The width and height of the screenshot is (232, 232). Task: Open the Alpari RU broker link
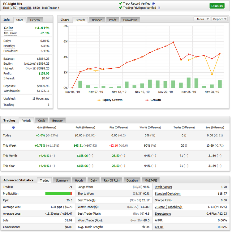click(x=25, y=8)
